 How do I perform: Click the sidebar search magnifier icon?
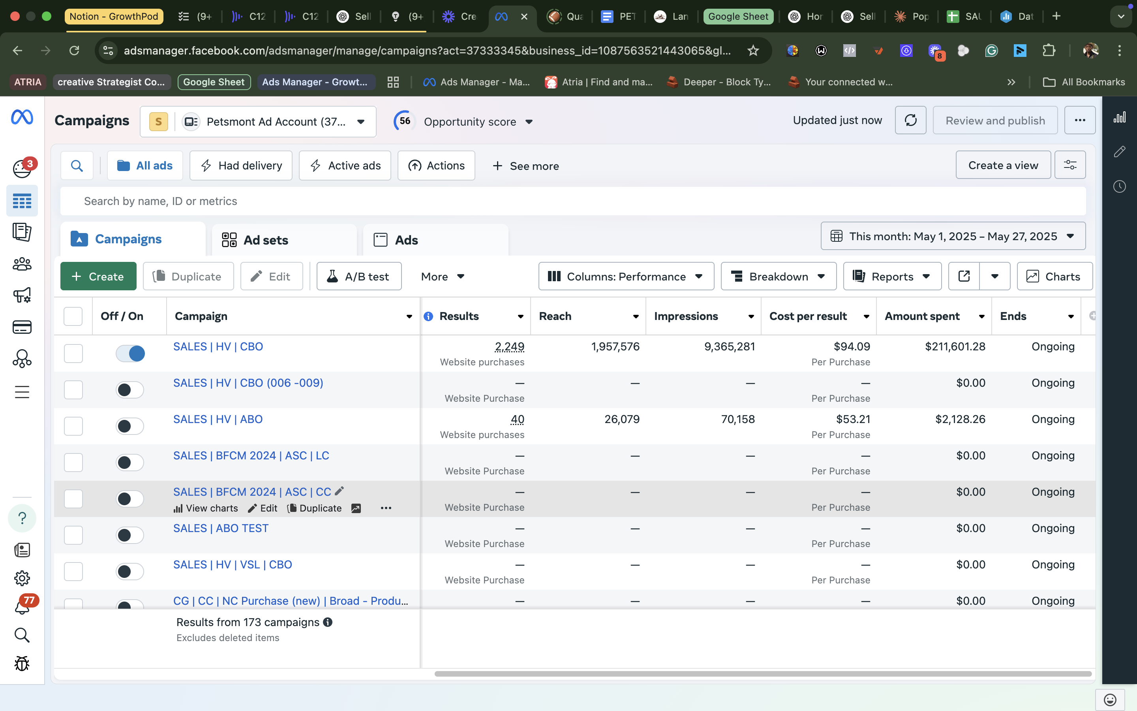point(22,635)
